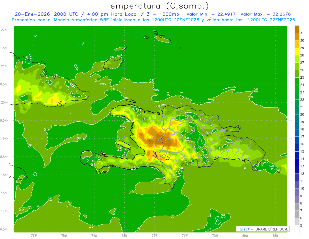Click legend value 31 on the color scale
The width and height of the screenshot is (309, 239).
302,33
